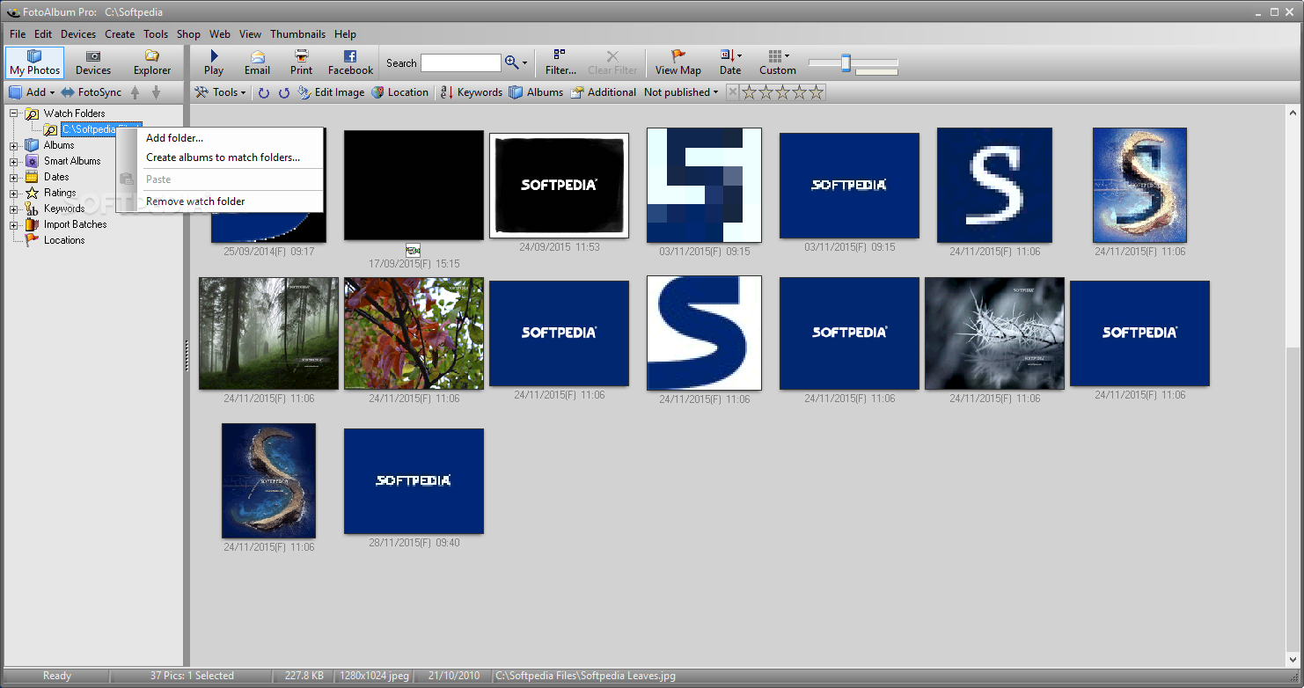Open the Tools dropdown in toolbar

tap(220, 92)
